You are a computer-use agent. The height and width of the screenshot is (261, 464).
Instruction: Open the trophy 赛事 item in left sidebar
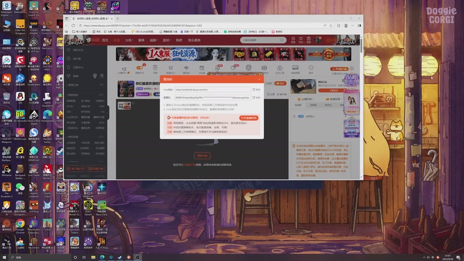73,76
